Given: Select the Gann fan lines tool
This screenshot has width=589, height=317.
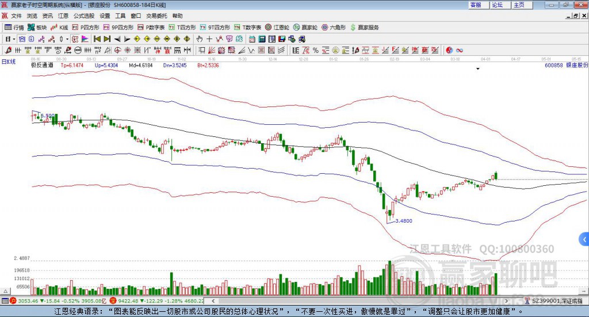Looking at the screenshot, I should click(x=212, y=50).
